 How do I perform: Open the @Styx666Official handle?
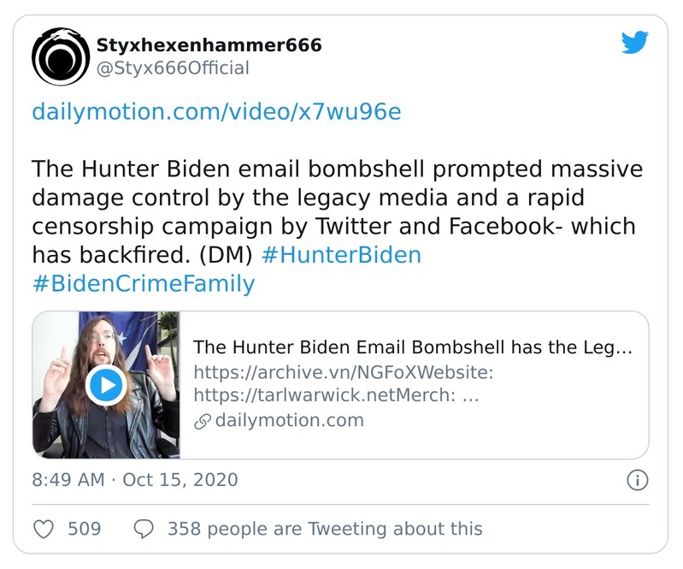tap(174, 68)
